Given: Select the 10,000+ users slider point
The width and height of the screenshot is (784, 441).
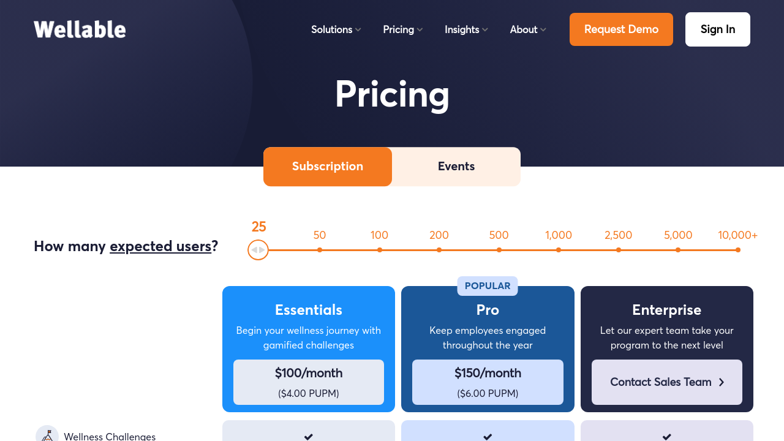Looking at the screenshot, I should click(738, 250).
